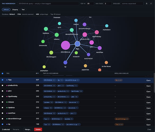Switch to the Test database tab
Image resolution: width=155 pixels, height=132 pixels.
click(23, 10)
